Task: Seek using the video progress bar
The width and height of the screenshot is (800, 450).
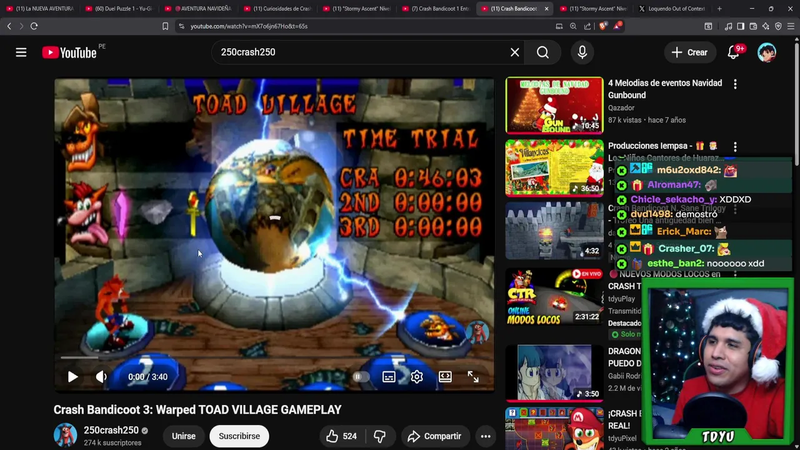Action: (274, 358)
